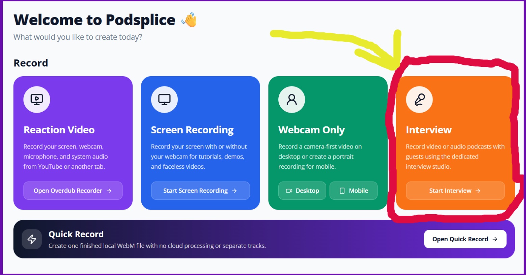Click the Screen Recording description text

click(x=199, y=157)
